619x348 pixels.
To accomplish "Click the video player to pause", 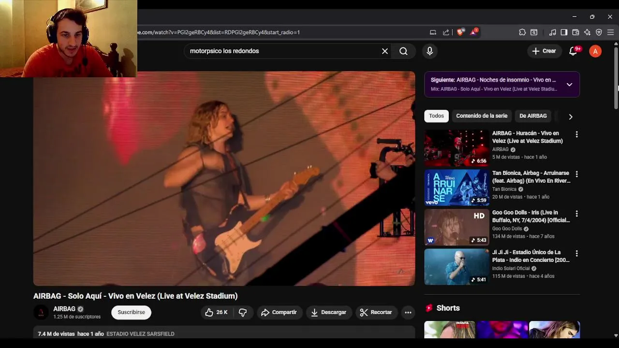I will point(224,178).
